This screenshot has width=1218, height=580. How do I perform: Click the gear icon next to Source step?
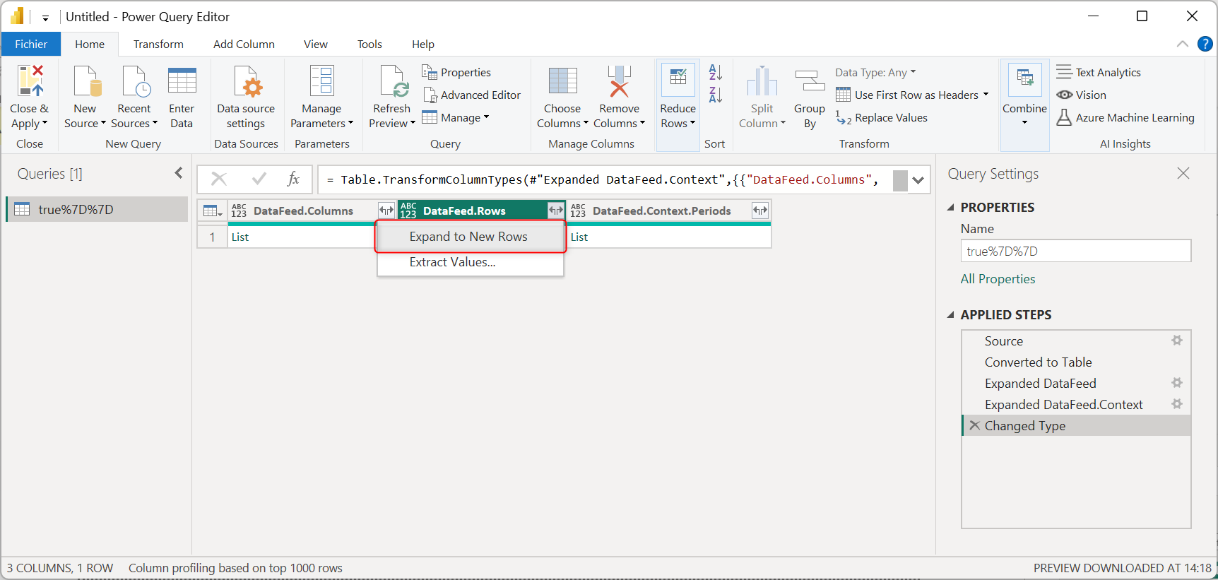(x=1176, y=341)
